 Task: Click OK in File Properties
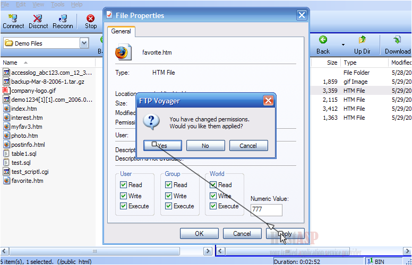(199, 234)
